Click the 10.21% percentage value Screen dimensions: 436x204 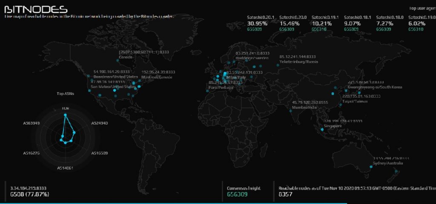click(x=322, y=24)
